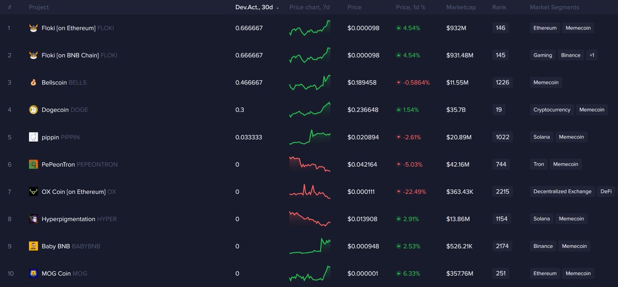618x287 pixels.
Task: Click the rank 19 badge
Action: 499,110
